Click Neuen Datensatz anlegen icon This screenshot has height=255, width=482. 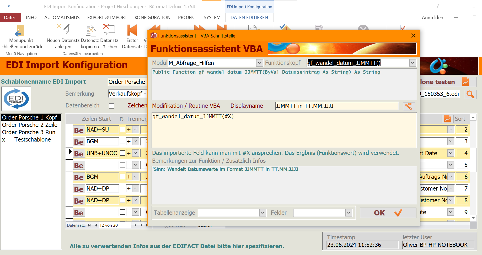63,30
